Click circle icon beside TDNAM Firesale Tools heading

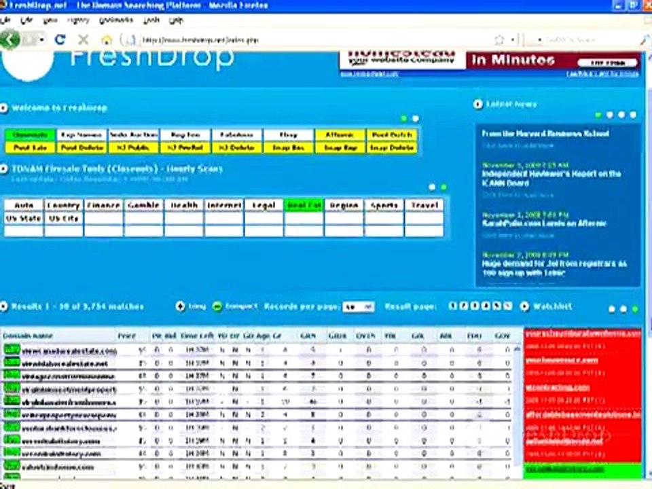[x=3, y=169]
